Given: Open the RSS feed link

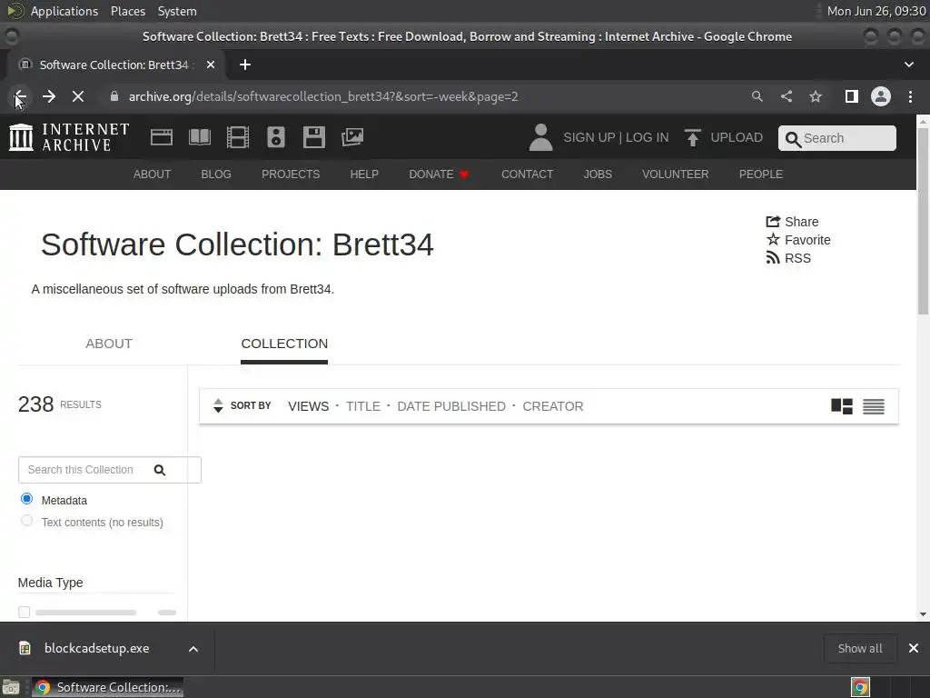Looking at the screenshot, I should (x=788, y=258).
